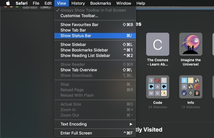Image resolution: width=214 pixels, height=138 pixels.
Task: Open the Info favourites folder
Action: pyautogui.click(x=191, y=87)
